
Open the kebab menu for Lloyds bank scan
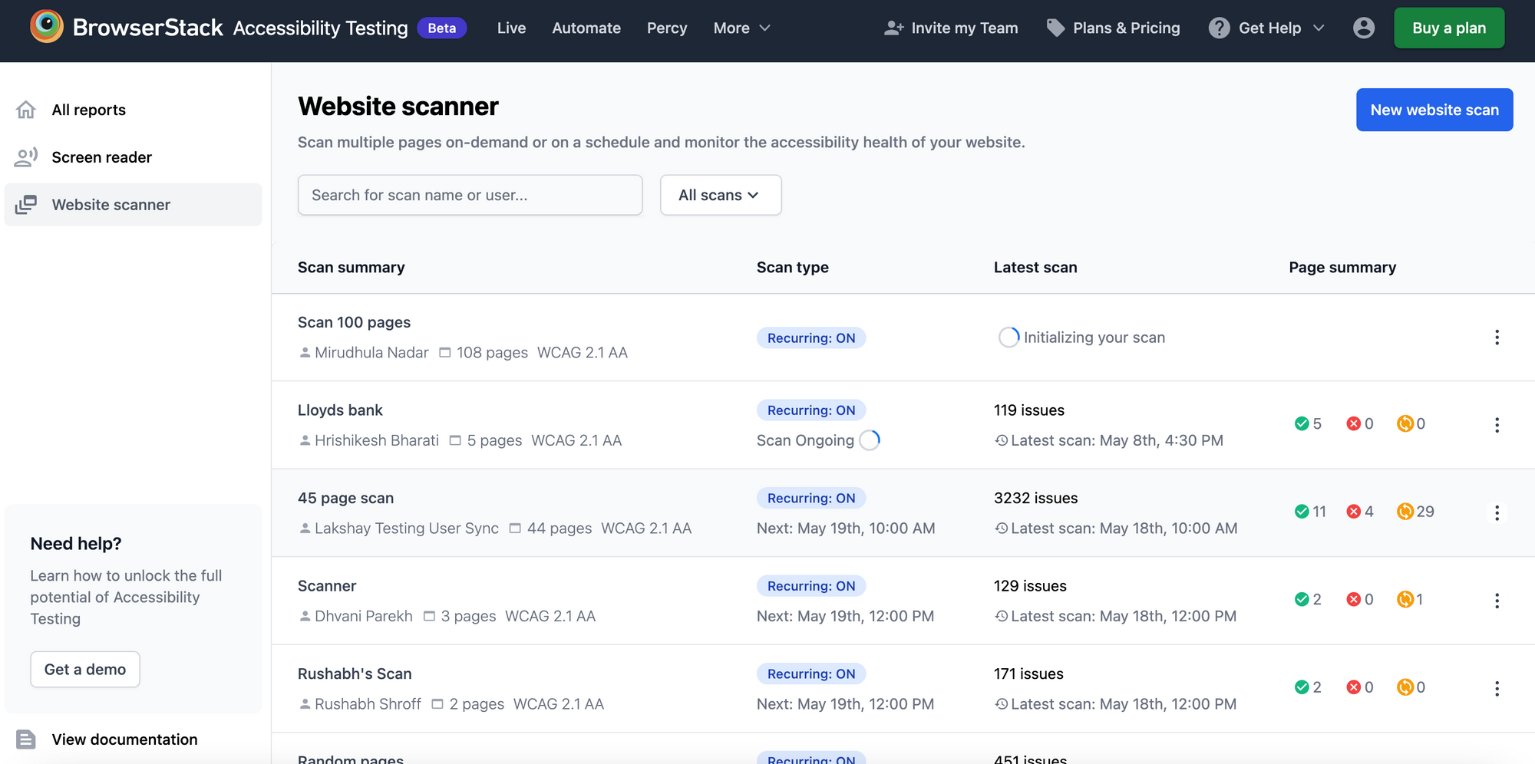(1497, 425)
